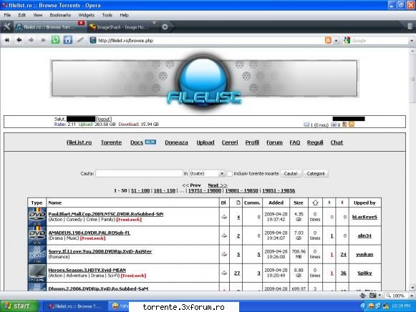Toggle 'inclusiv torente moarte' checkbox
Image resolution: width=416 pixels, height=312 pixels.
coord(230,174)
